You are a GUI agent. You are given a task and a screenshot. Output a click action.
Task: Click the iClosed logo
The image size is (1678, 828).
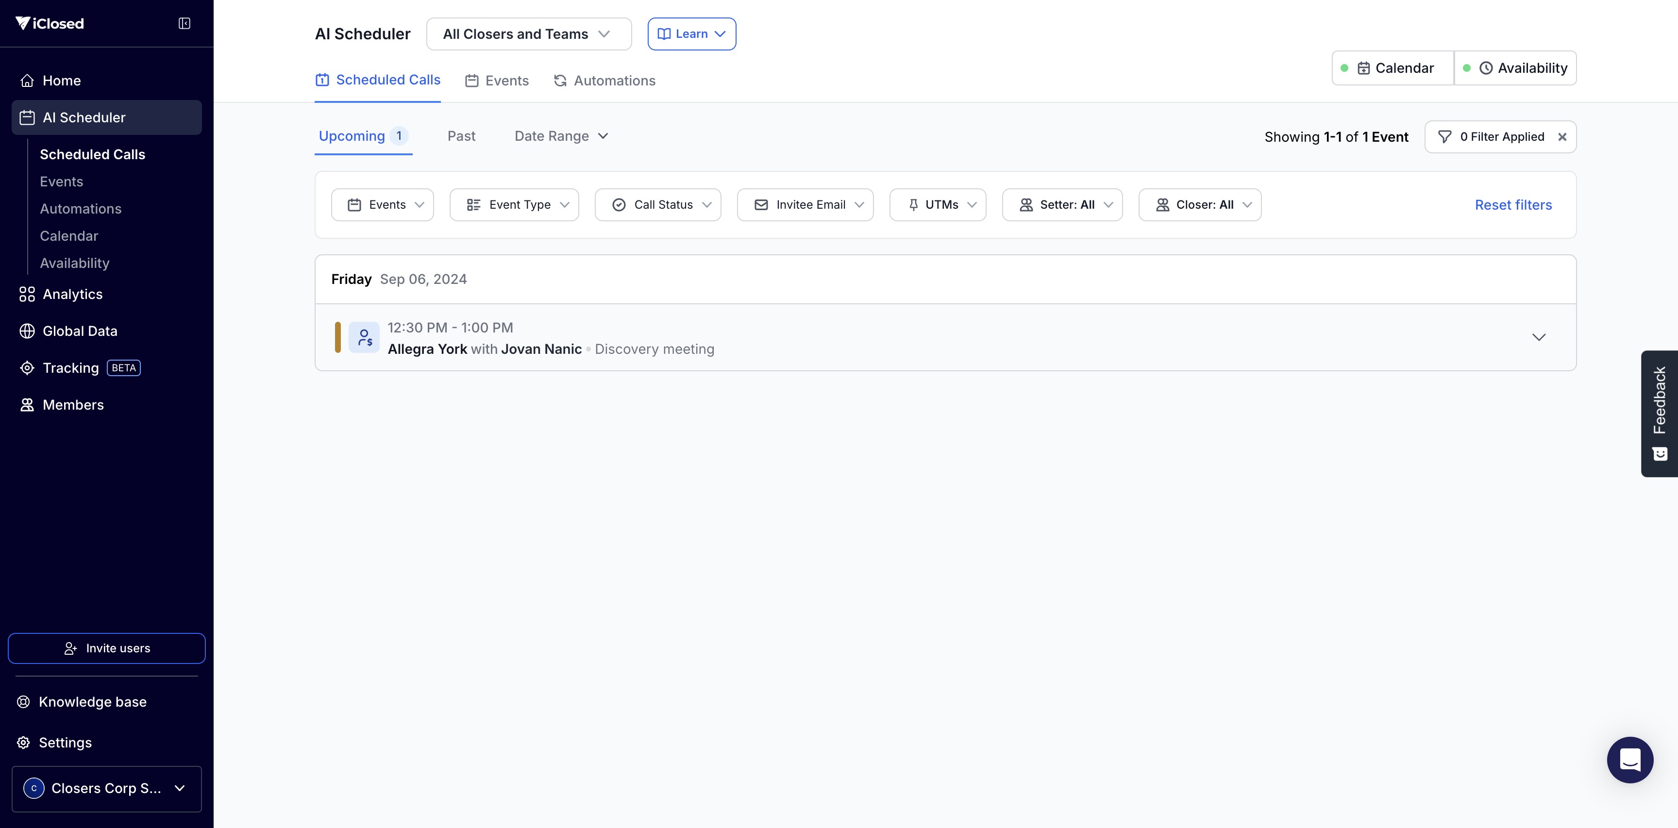pos(50,23)
